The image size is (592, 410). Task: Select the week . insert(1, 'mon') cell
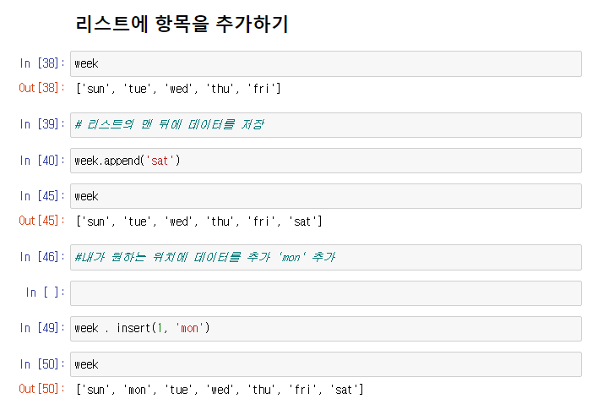(325, 329)
